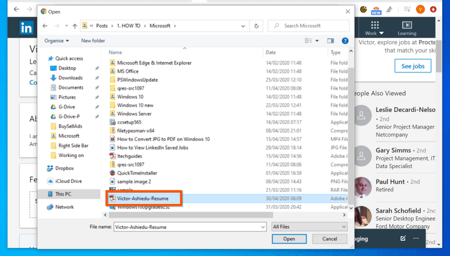Viewport: 450px width, 256px height.
Task: Select the MS Office folder
Action: [128, 71]
